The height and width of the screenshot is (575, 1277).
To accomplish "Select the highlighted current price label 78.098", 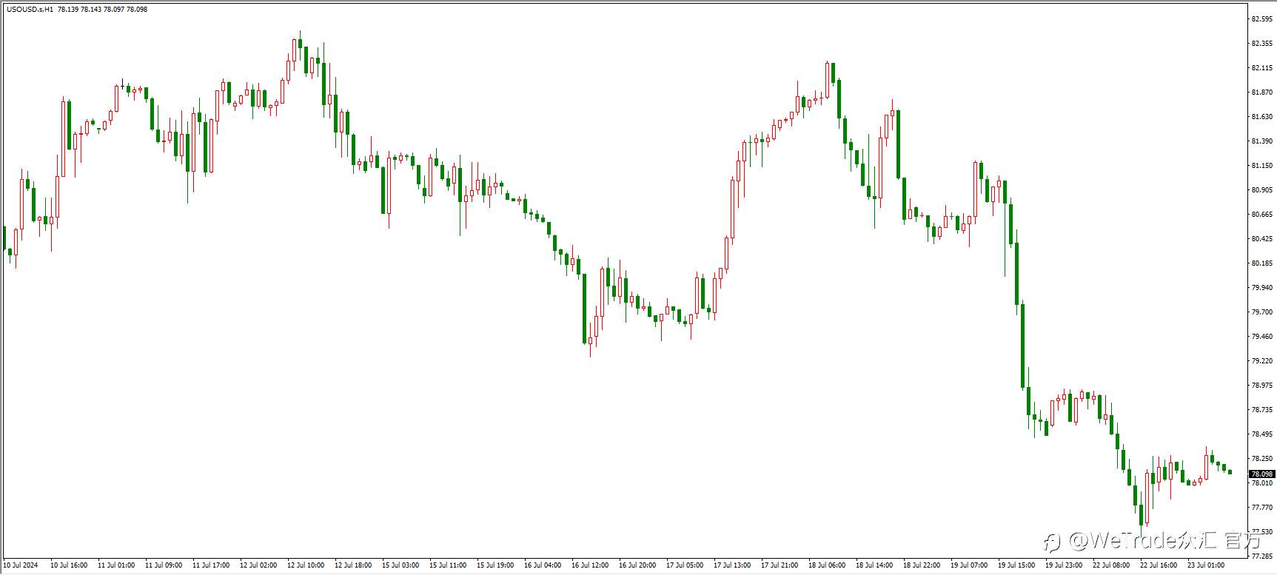I will 1261,474.
